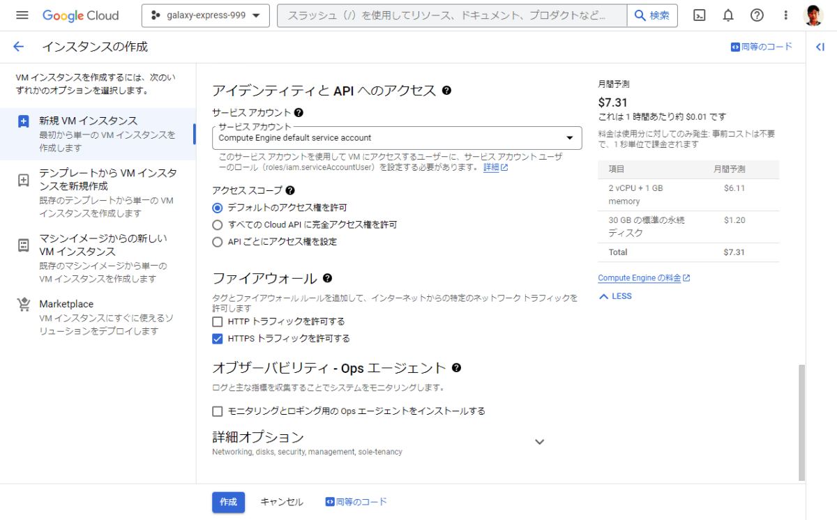The image size is (837, 520).
Task: Collapse pricing details with LESS
Action: point(615,296)
